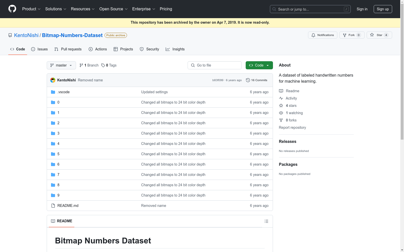Image resolution: width=404 pixels, height=252 pixels.
Task: Click the Fork count 0 badge
Action: click(359, 35)
